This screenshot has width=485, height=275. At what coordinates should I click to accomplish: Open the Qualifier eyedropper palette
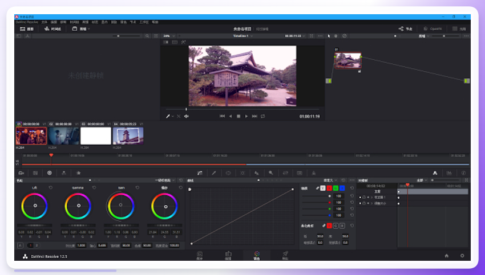coord(214,173)
